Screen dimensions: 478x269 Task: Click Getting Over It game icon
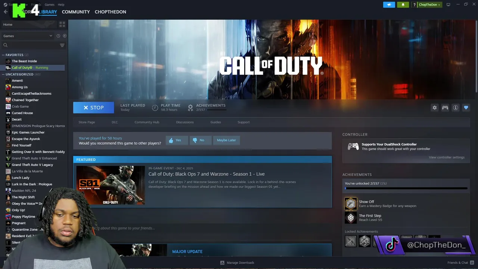8,152
